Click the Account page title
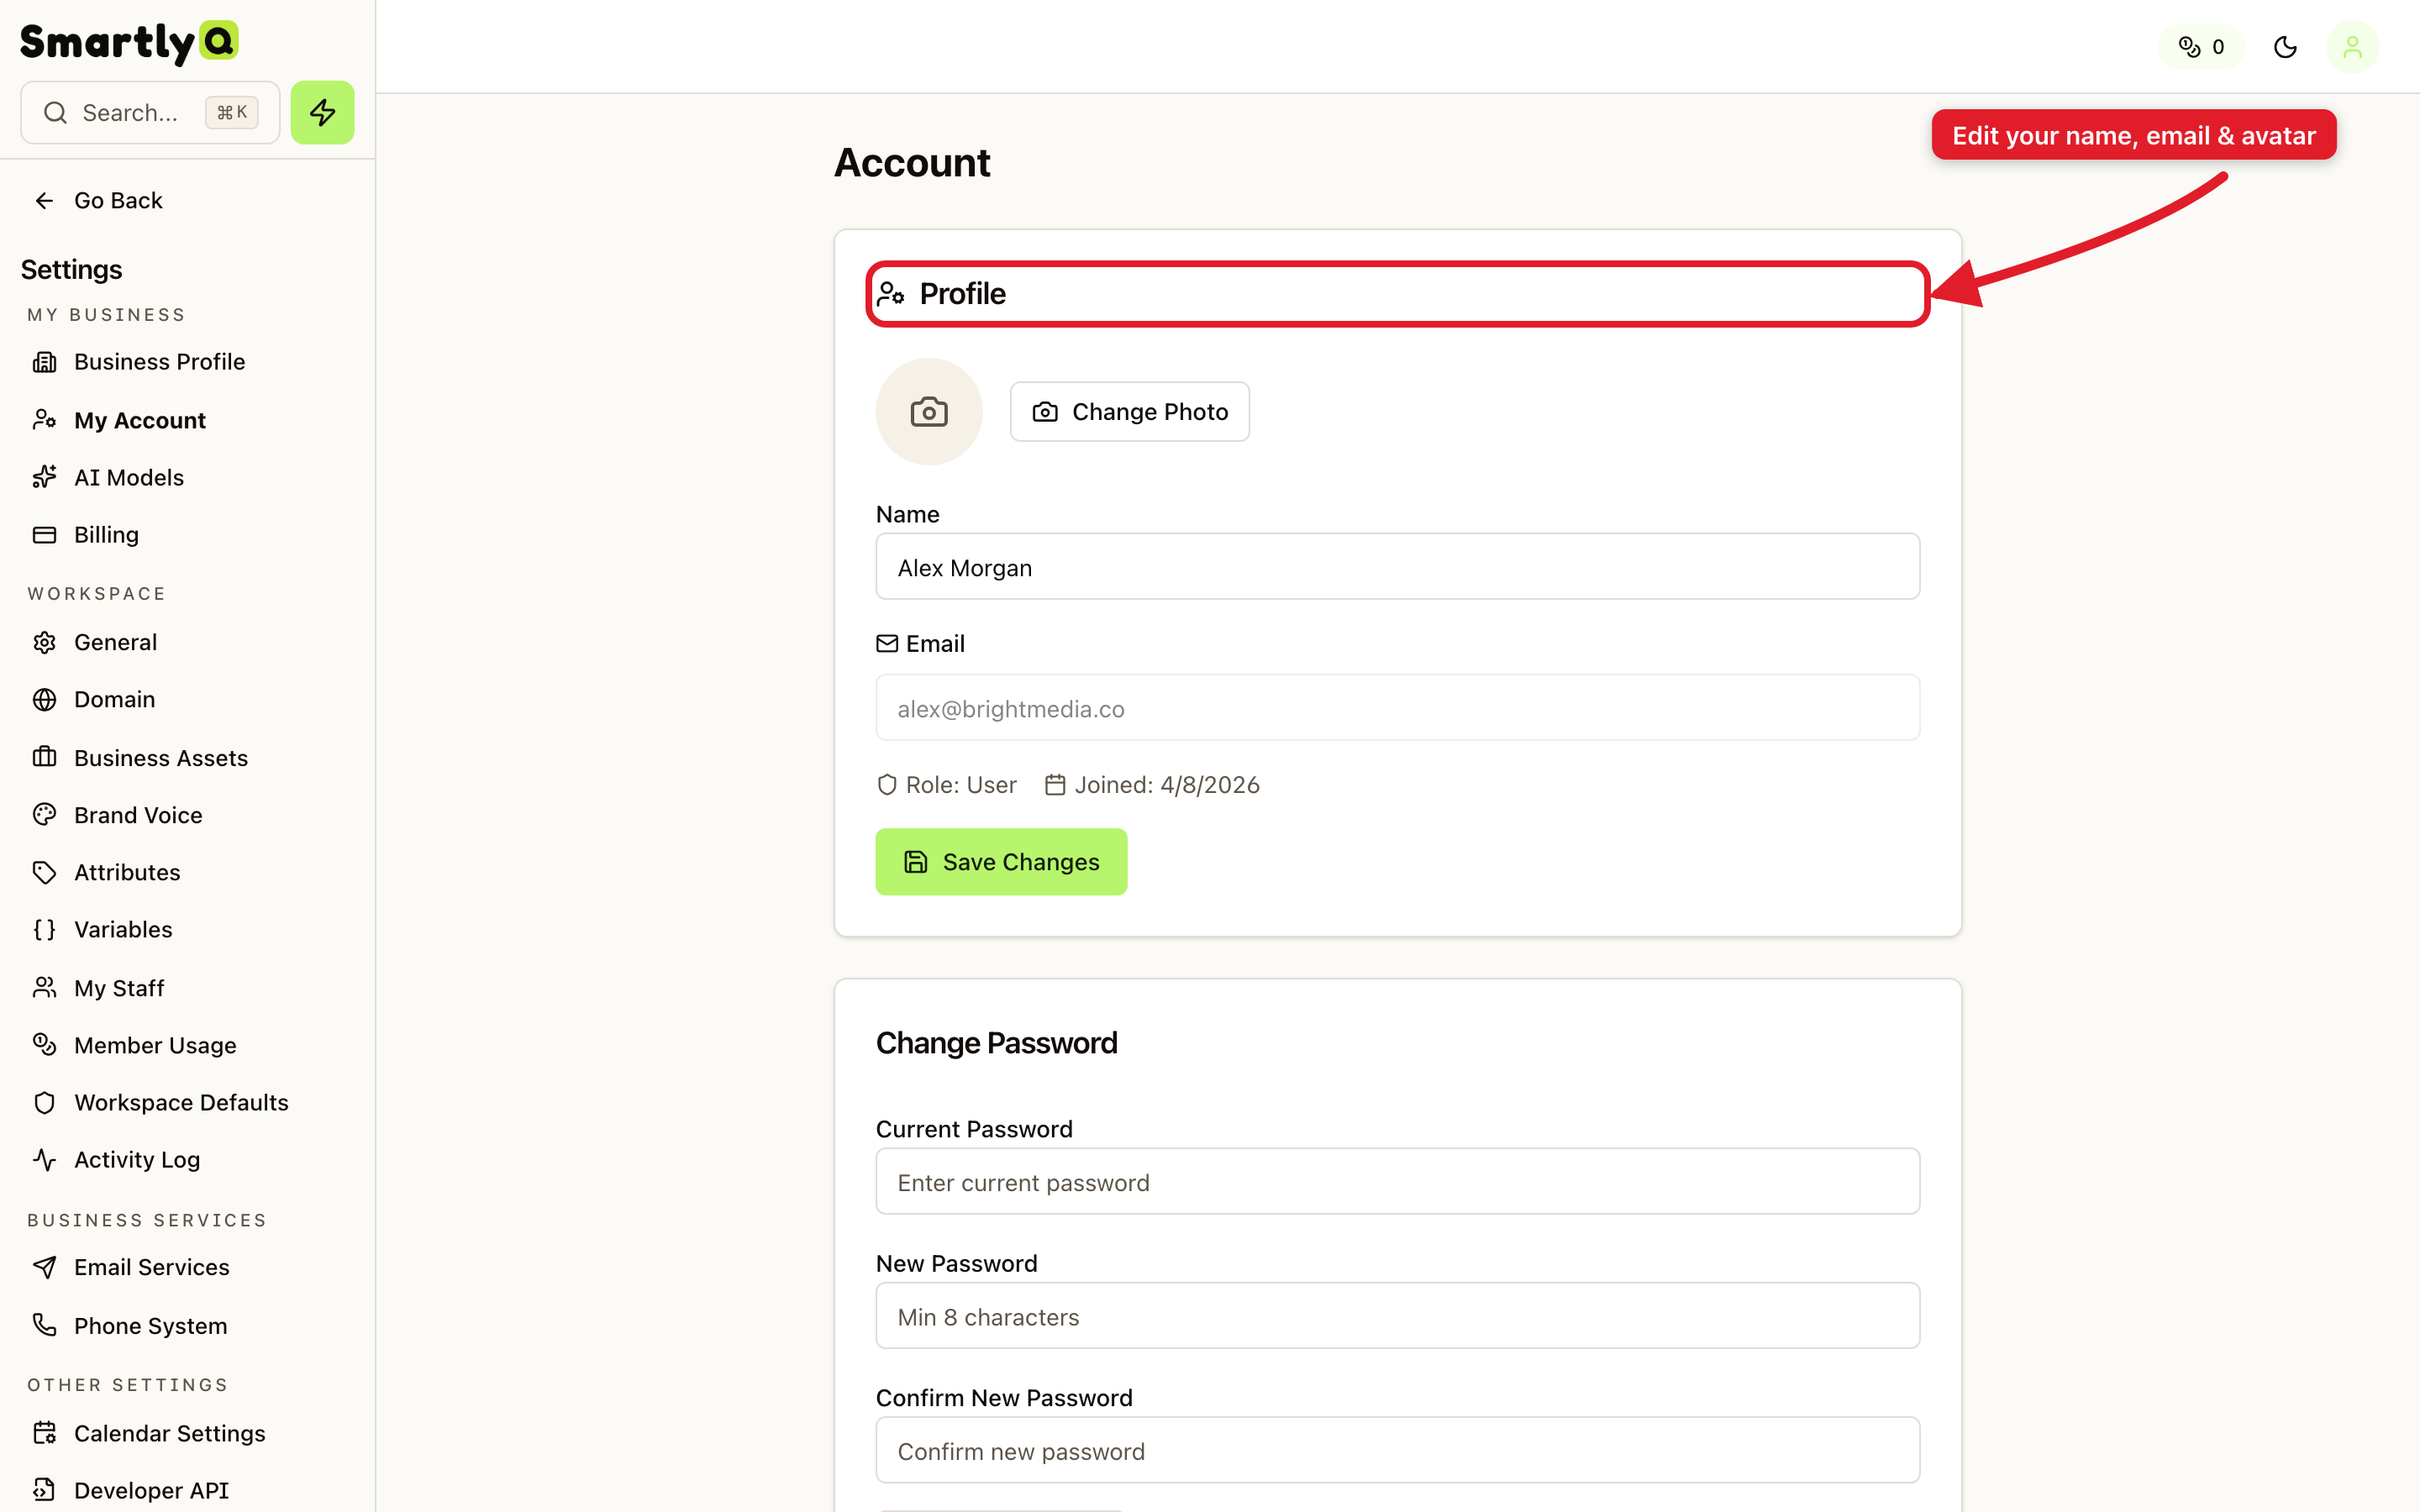This screenshot has width=2420, height=1512. pos(912,163)
